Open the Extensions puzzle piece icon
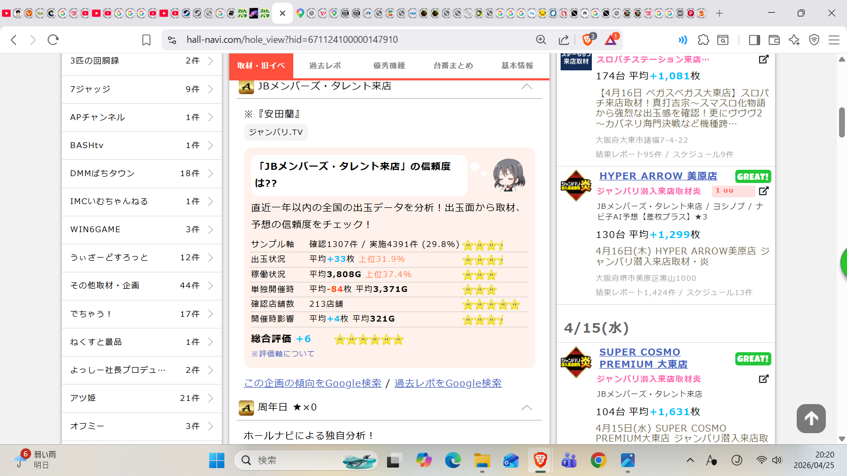The width and height of the screenshot is (847, 476). point(704,40)
